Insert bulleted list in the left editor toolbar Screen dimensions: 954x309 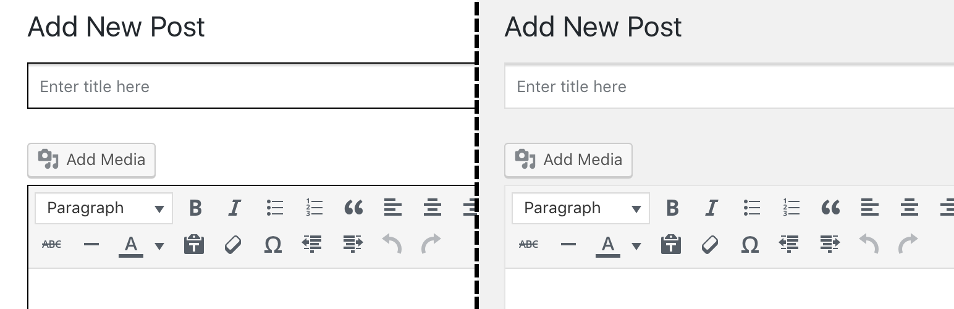(x=275, y=208)
